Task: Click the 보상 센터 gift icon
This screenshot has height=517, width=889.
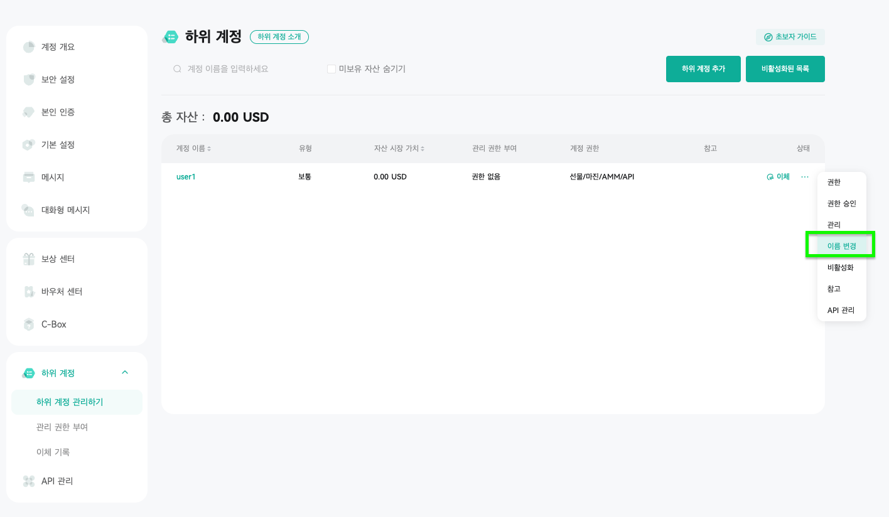Action: point(28,259)
